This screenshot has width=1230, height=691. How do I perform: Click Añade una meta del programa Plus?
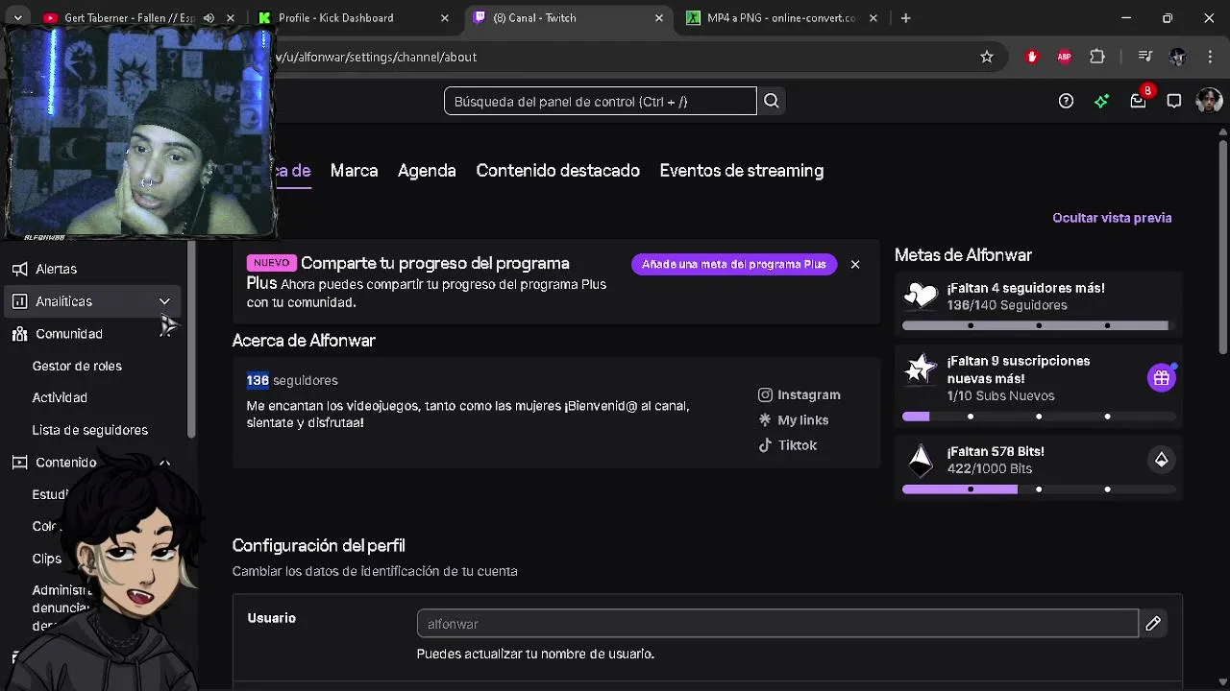pos(734,264)
